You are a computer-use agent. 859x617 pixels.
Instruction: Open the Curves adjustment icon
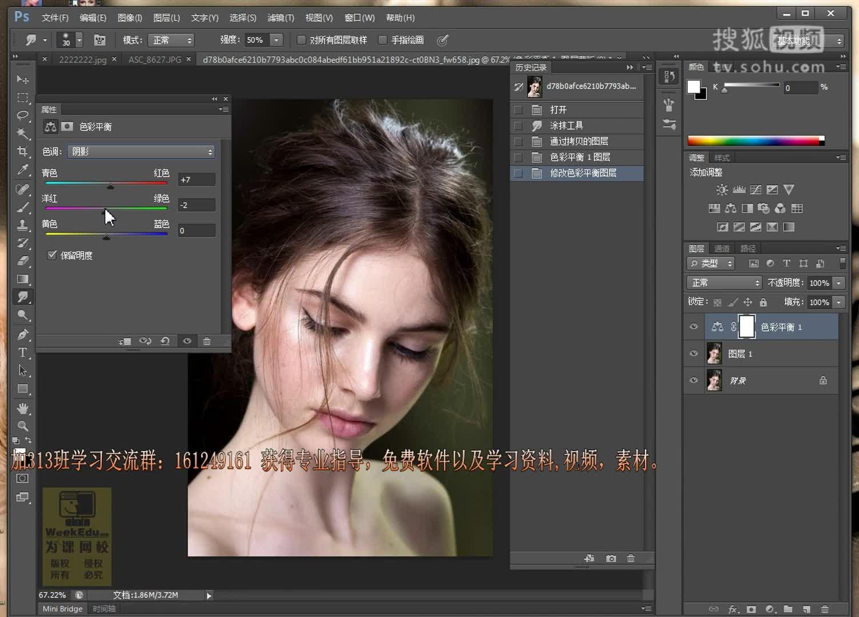[755, 189]
